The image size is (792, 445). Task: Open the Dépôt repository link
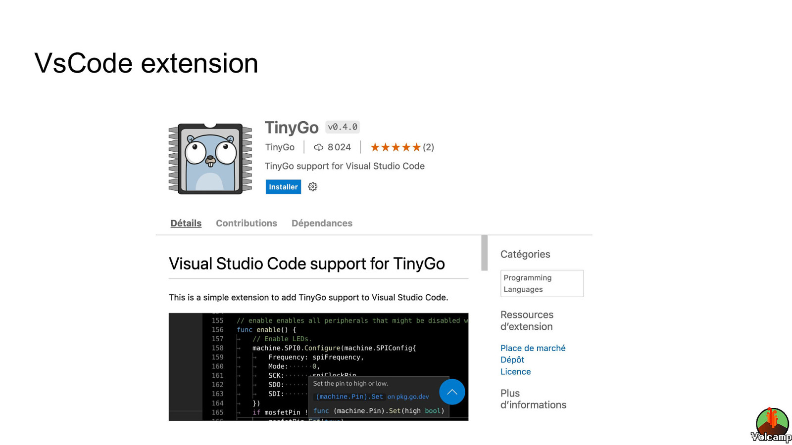click(512, 360)
